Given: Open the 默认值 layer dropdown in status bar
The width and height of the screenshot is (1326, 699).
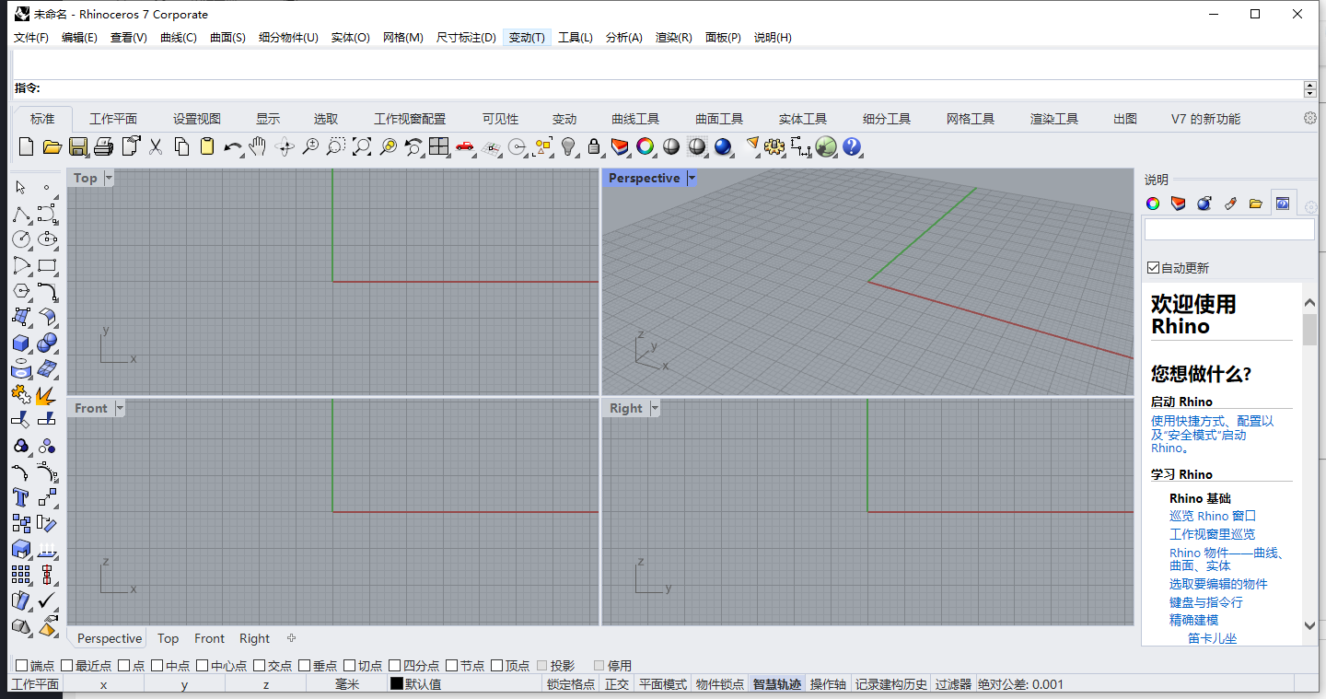Looking at the screenshot, I should [463, 684].
